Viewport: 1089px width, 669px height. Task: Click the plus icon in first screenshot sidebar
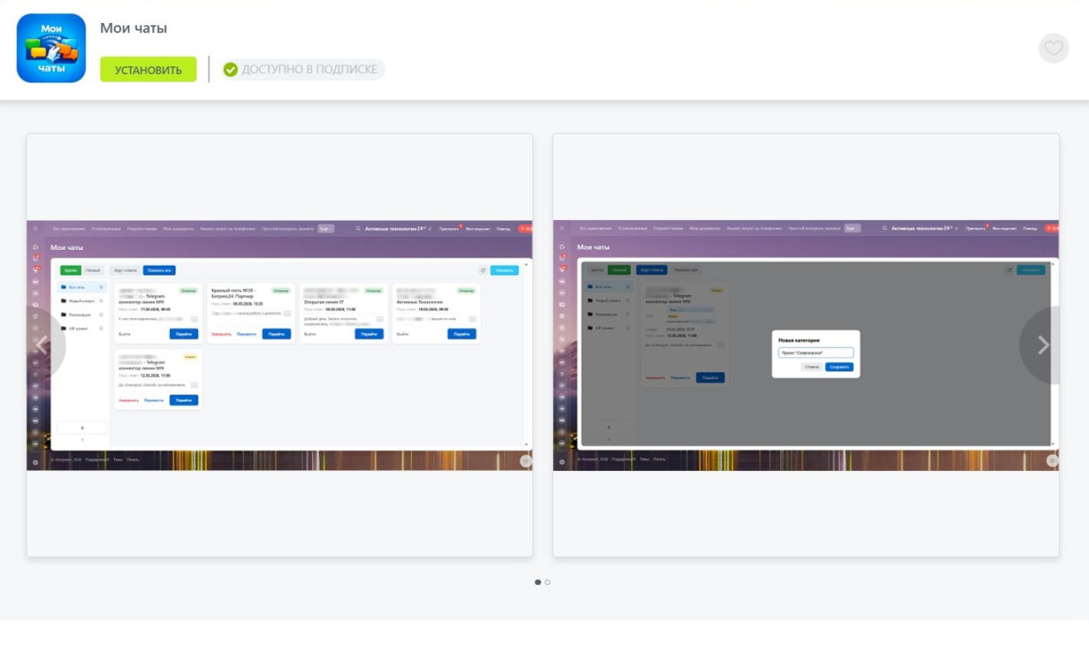pyautogui.click(x=82, y=428)
